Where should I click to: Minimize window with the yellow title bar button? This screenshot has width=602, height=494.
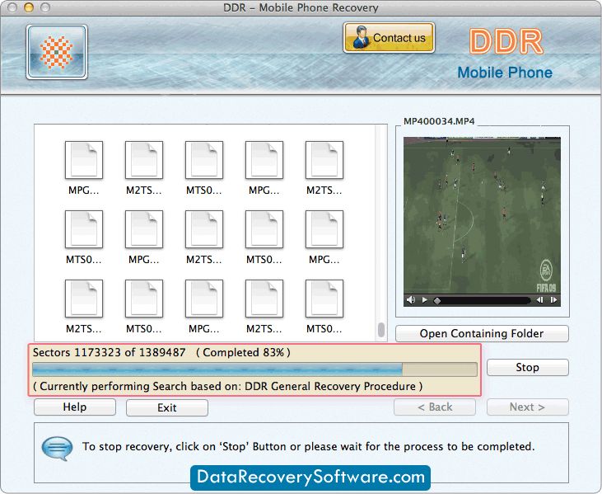point(29,7)
